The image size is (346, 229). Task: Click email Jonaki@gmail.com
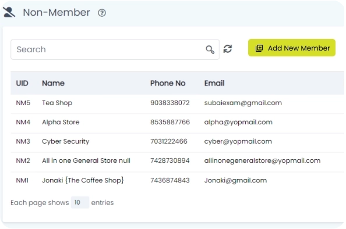coord(235,180)
